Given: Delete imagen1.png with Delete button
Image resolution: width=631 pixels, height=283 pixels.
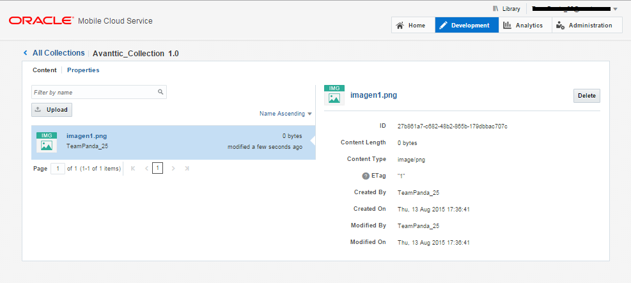Looking at the screenshot, I should 586,96.
